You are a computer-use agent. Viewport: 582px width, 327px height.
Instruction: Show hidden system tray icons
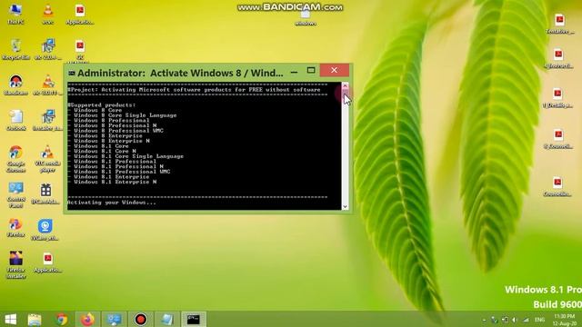coord(484,320)
